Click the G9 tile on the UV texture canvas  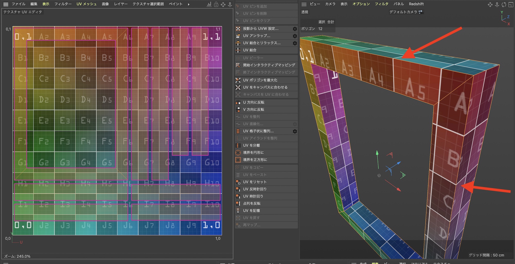[x=191, y=162]
